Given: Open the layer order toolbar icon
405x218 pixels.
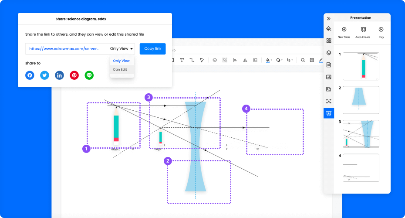Looking at the screenshot, I should click(215, 60).
